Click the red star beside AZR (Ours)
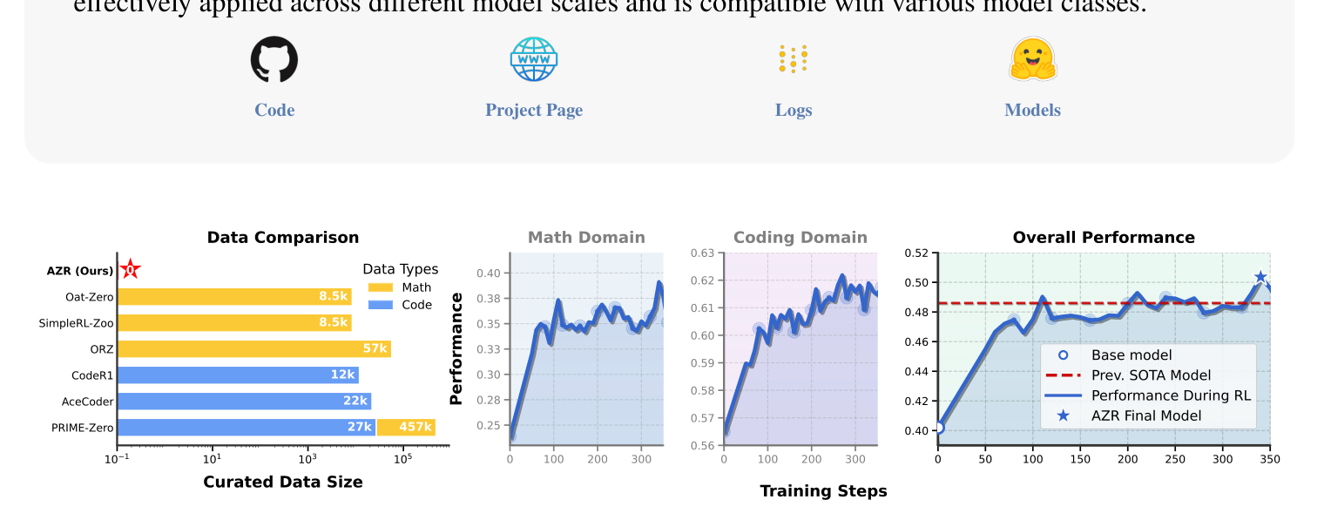This screenshot has height=520, width=1324. 130,270
